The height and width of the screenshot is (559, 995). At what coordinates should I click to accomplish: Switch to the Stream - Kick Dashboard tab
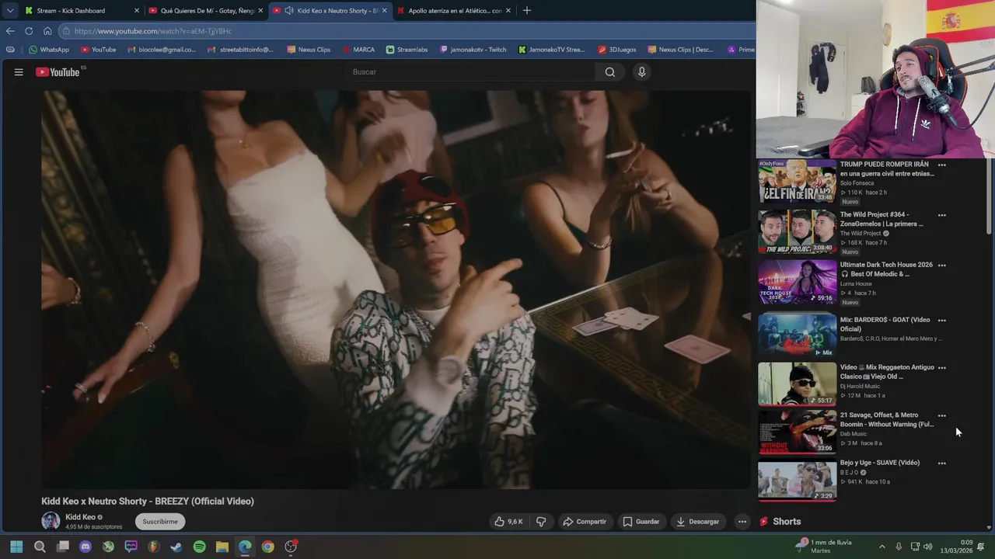82,11
